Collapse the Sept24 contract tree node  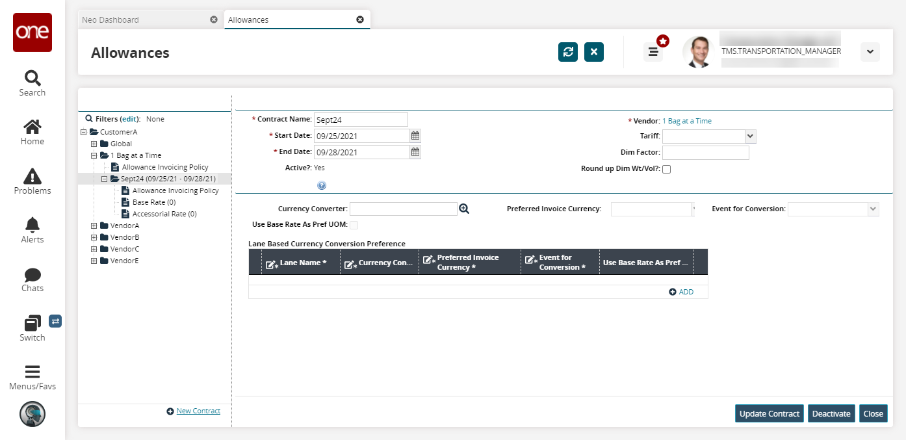104,179
